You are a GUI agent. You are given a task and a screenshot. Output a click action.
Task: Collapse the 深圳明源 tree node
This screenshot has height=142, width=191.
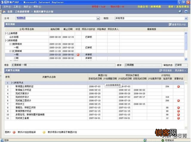(7, 40)
